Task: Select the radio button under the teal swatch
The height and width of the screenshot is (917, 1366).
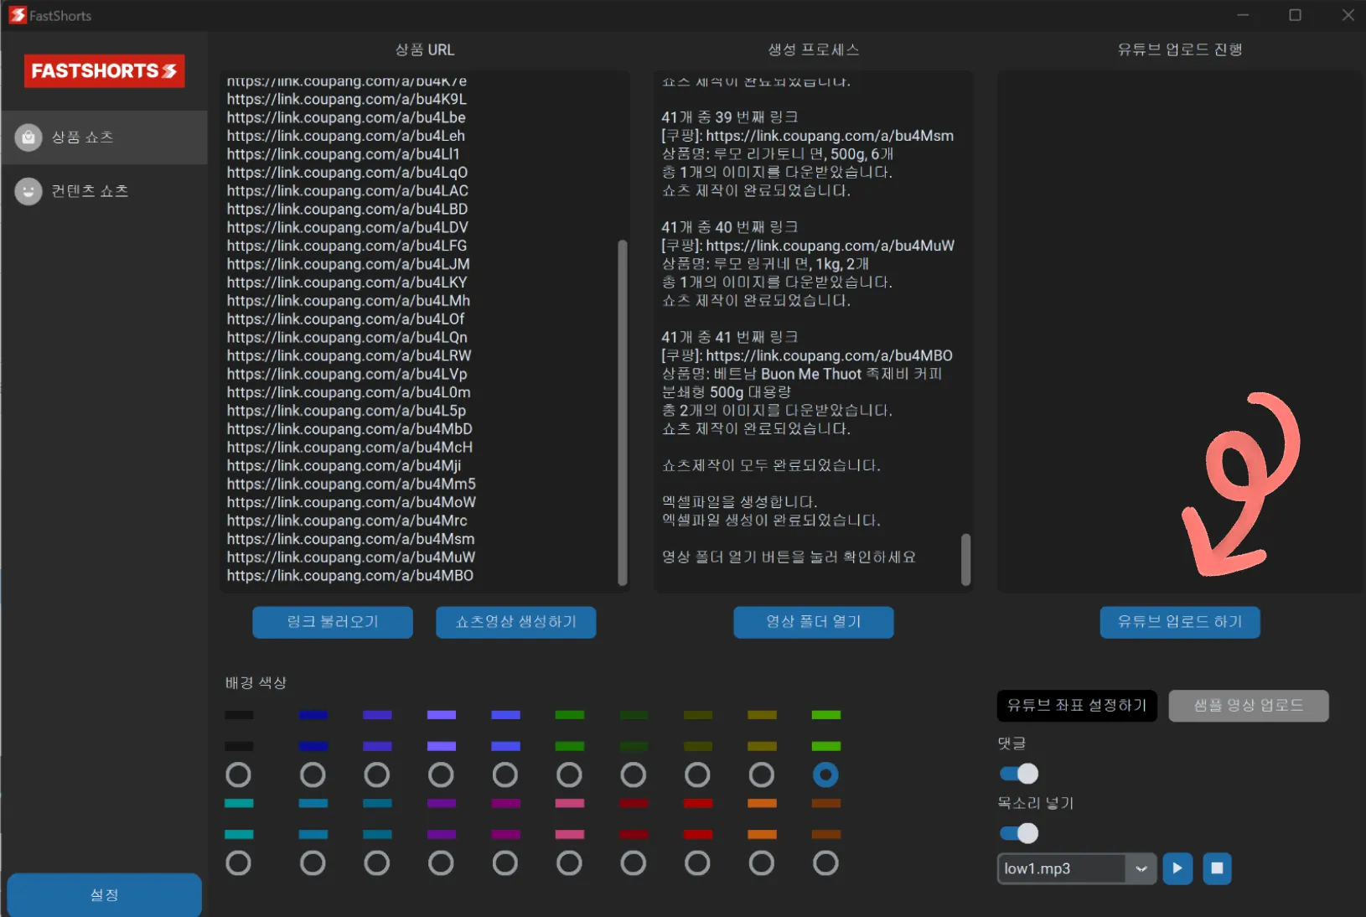Action: [x=239, y=863]
